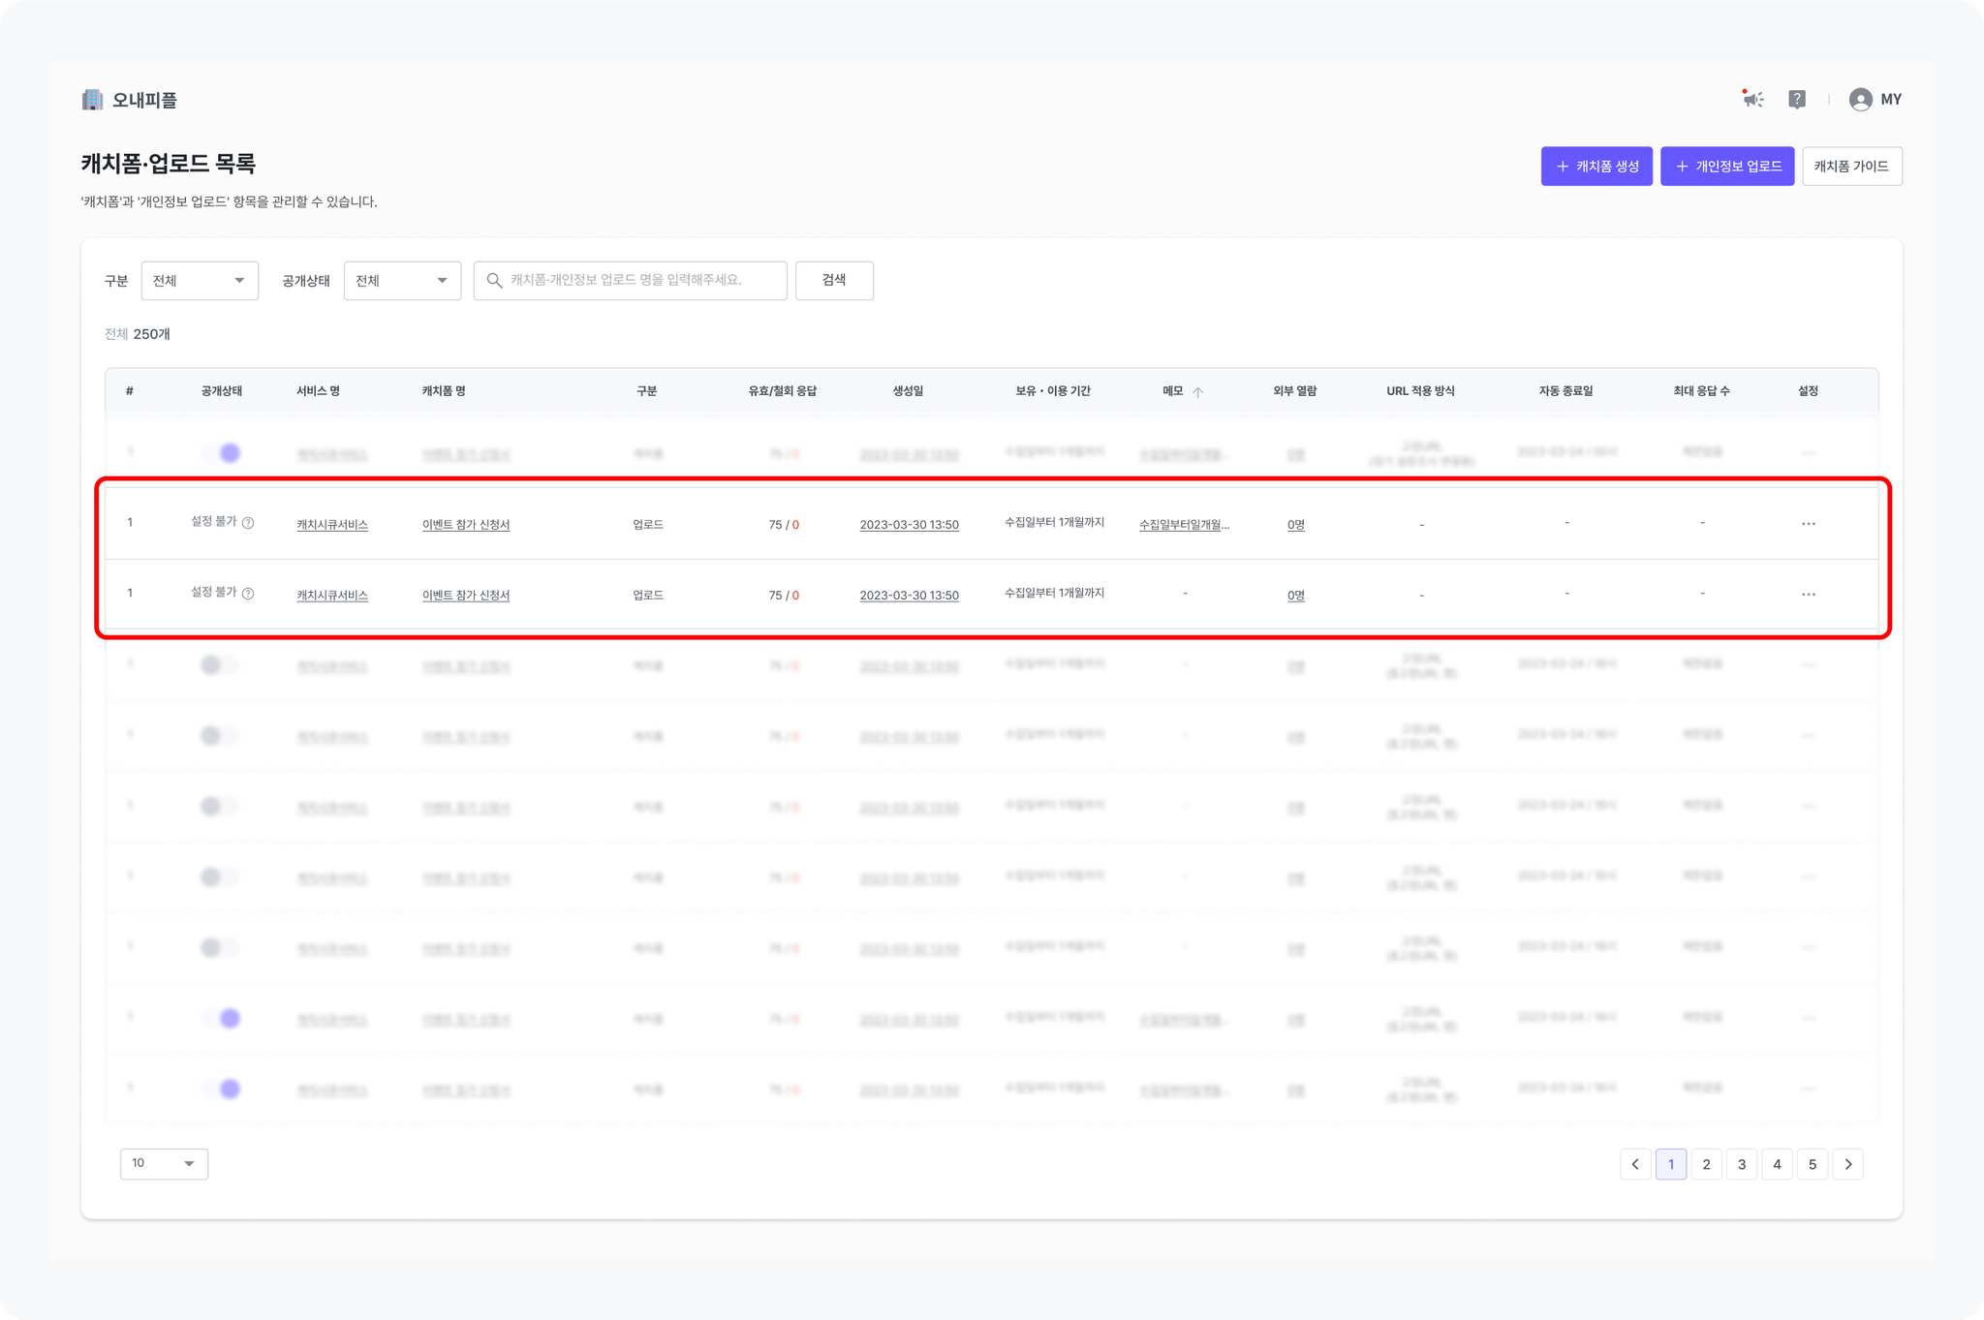Focus the 캐치폼·개인정보 업로드 명 search input
Image resolution: width=1984 pixels, height=1320 pixels.
point(630,281)
